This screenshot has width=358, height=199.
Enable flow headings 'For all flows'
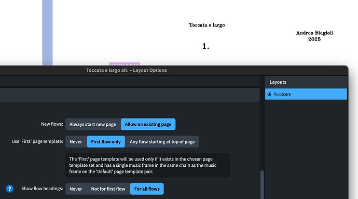(147, 189)
